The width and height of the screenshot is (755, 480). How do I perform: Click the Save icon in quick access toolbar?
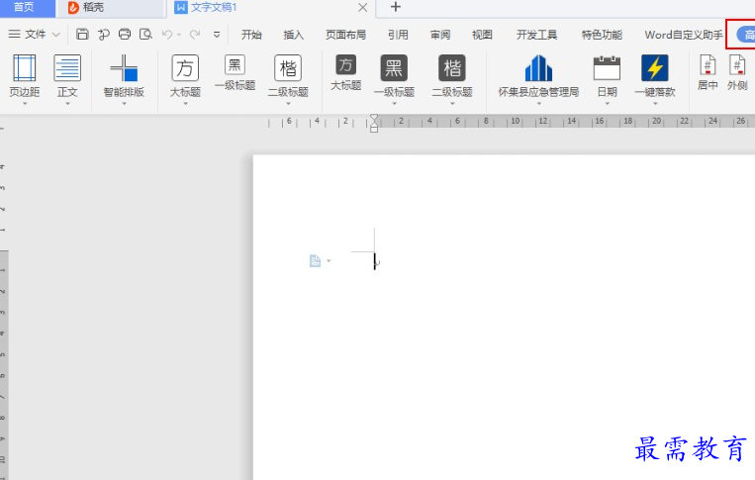(x=82, y=35)
